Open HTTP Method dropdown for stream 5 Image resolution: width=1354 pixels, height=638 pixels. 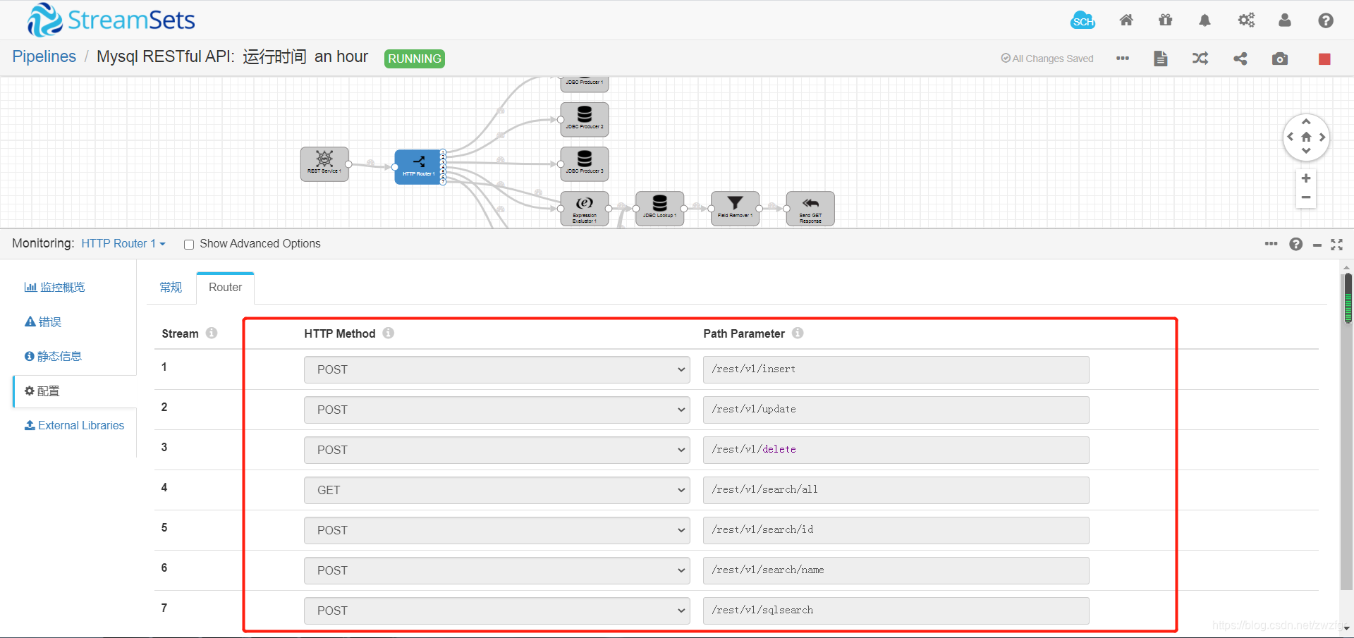pos(497,530)
